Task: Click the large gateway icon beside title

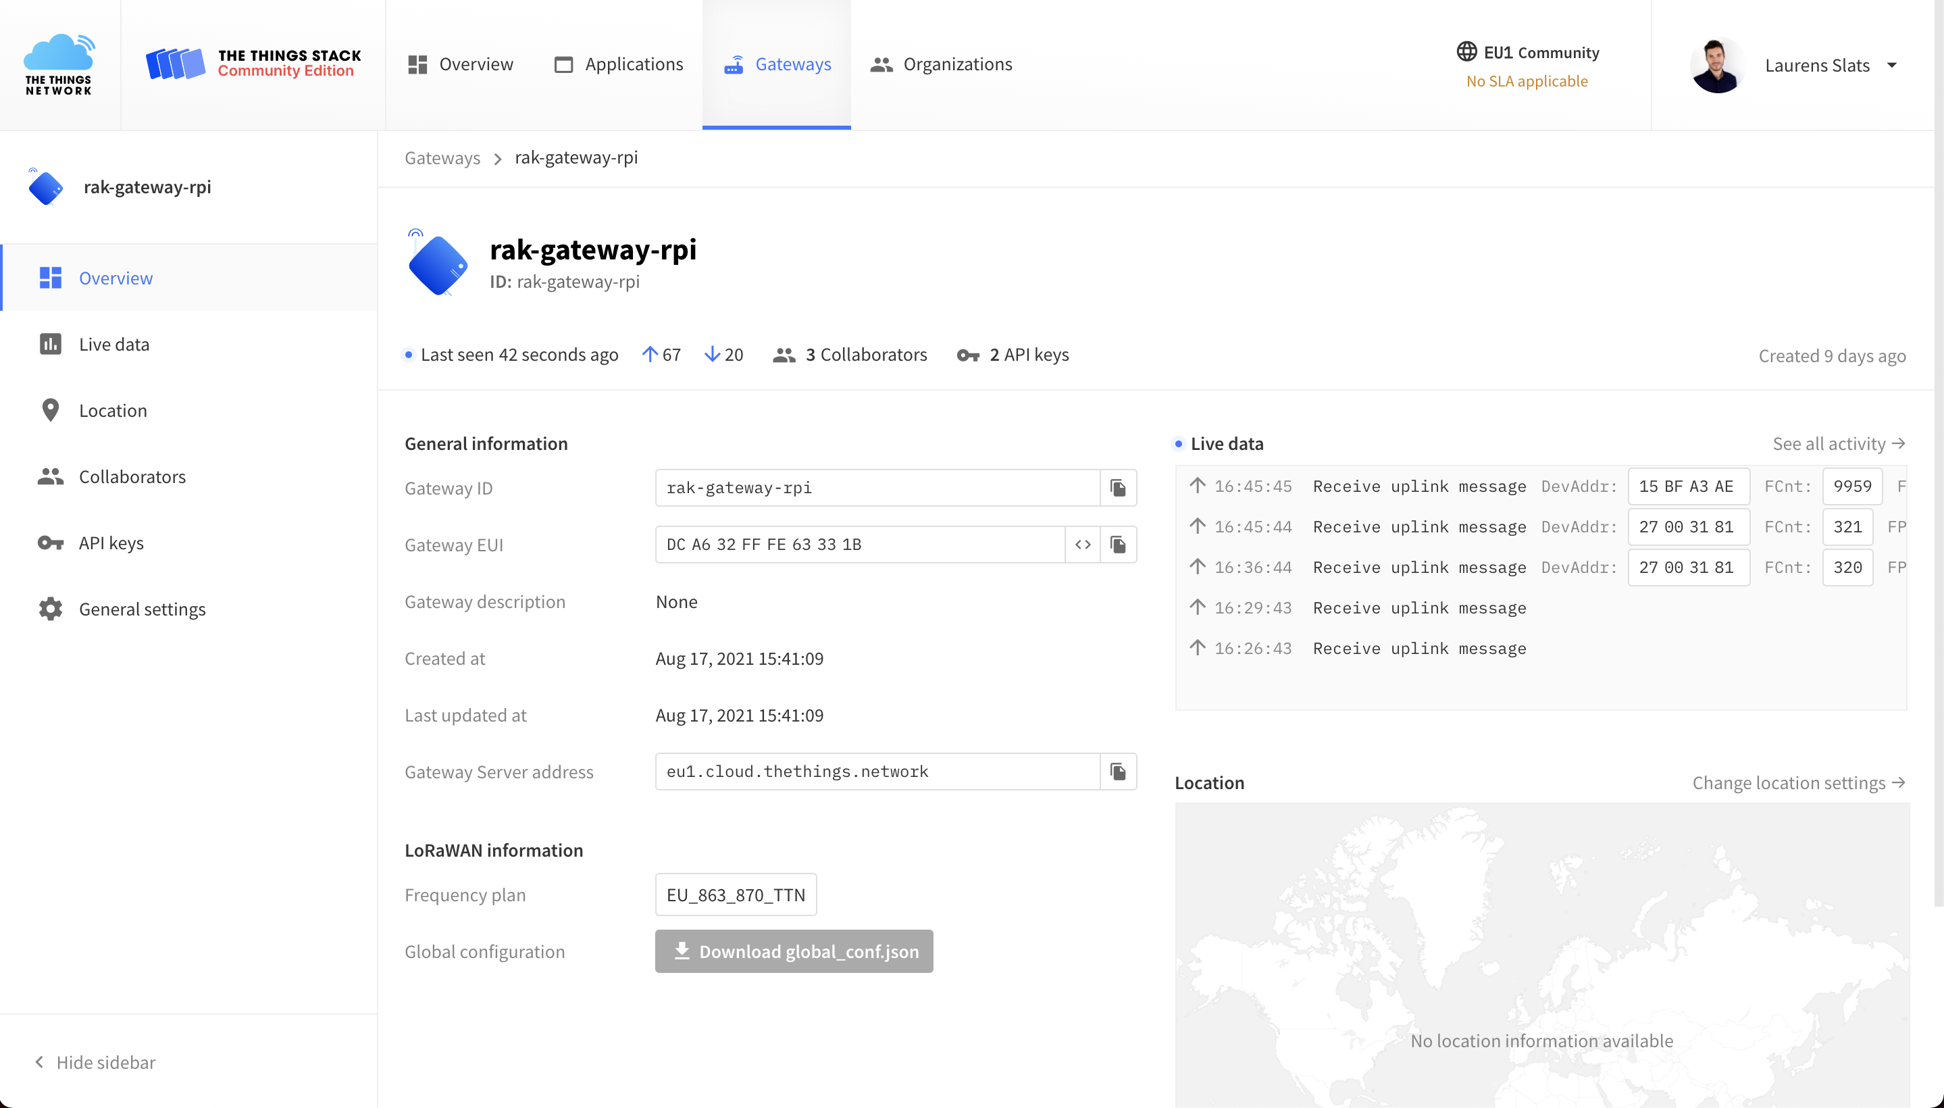Action: 438,263
